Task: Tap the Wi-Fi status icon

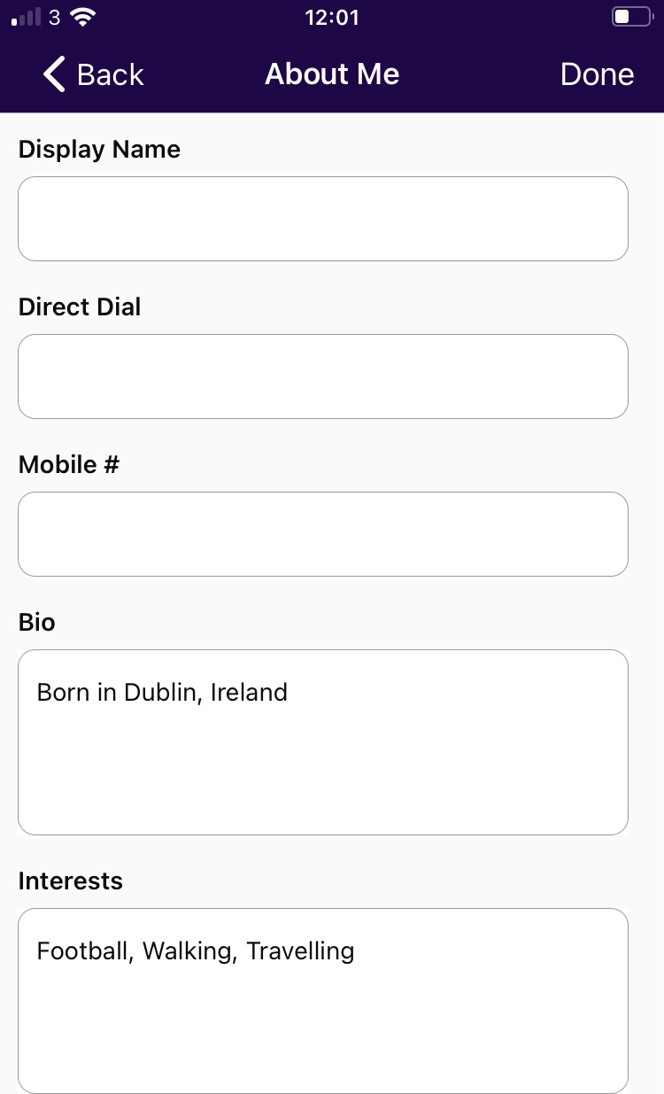Action: coord(84,17)
